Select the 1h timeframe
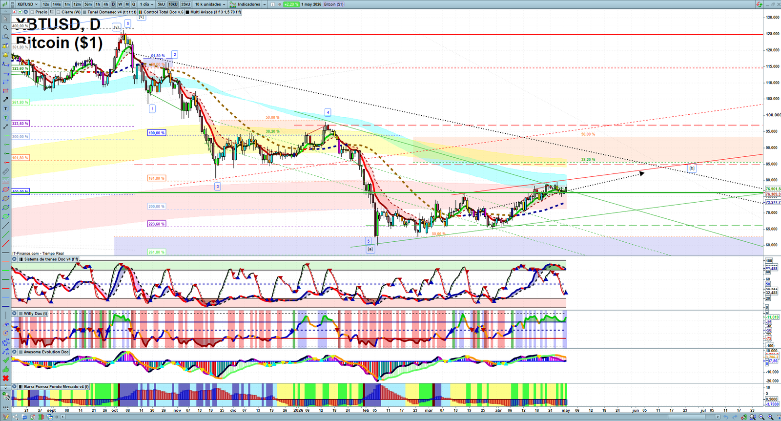The height and width of the screenshot is (421, 781). coord(98,4)
